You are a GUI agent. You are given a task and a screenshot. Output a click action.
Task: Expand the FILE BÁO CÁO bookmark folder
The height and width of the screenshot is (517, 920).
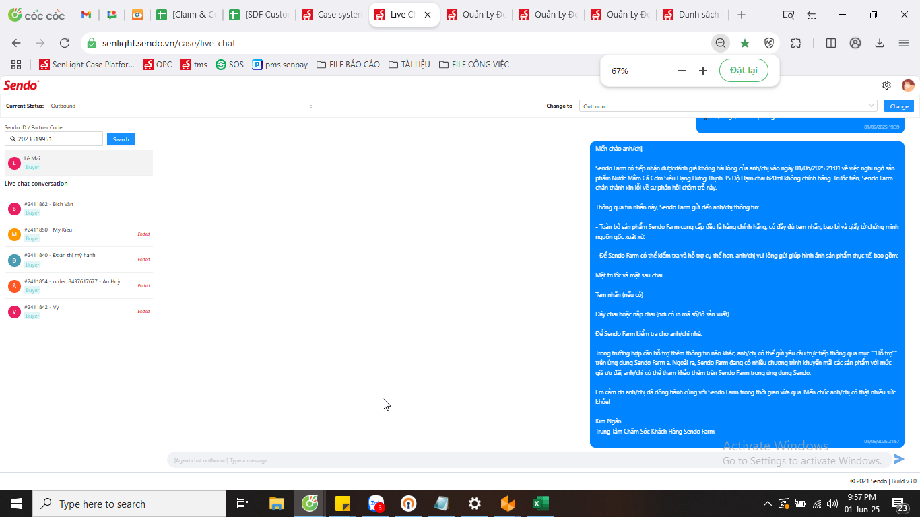(348, 65)
